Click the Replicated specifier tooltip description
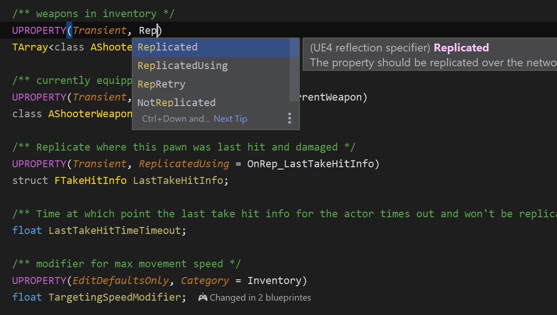Image resolution: width=557 pixels, height=315 pixels. coord(432,63)
